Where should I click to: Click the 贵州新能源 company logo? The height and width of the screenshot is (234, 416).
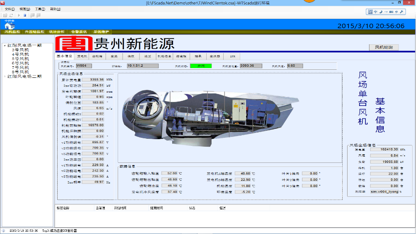pyautogui.click(x=115, y=43)
